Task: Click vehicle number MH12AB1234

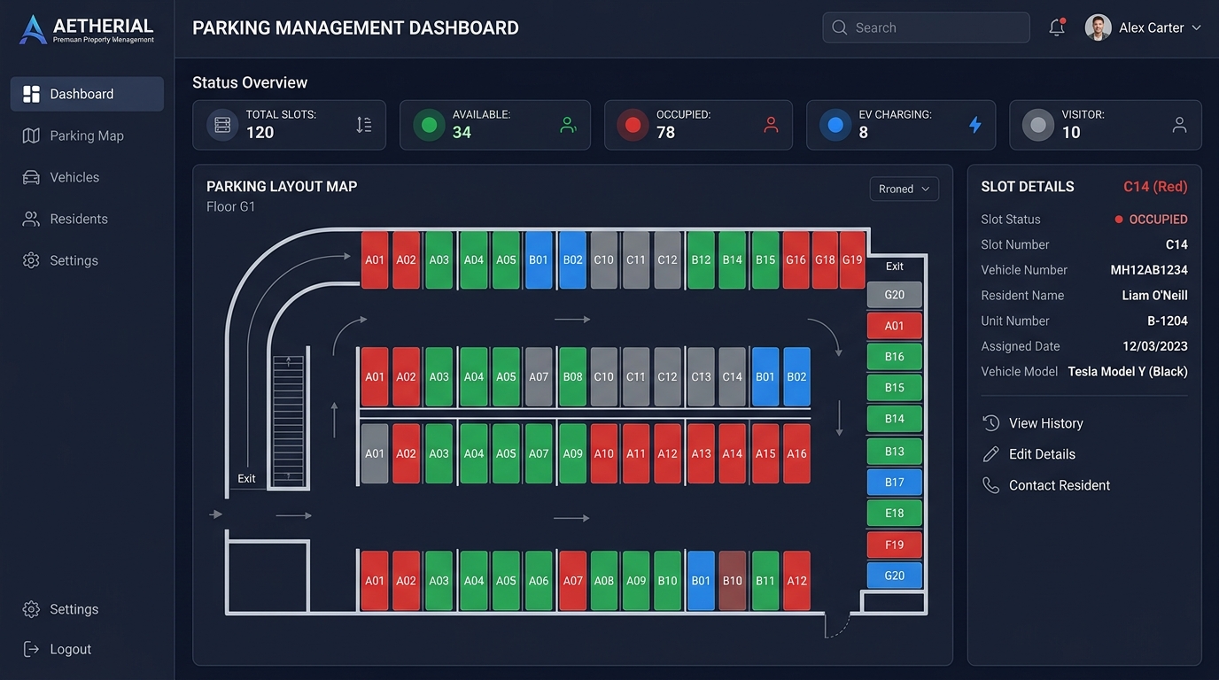Action: [x=1149, y=270]
